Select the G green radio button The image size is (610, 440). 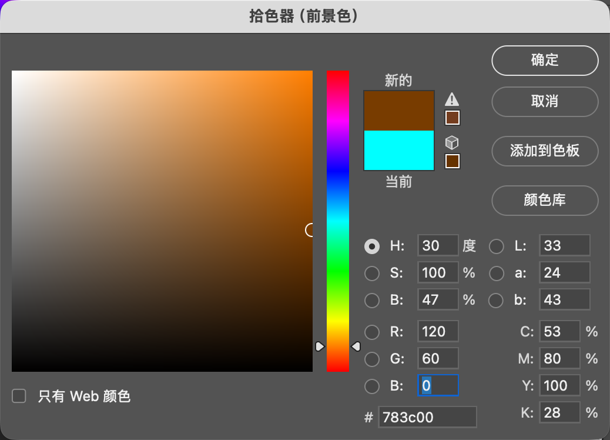pos(372,359)
